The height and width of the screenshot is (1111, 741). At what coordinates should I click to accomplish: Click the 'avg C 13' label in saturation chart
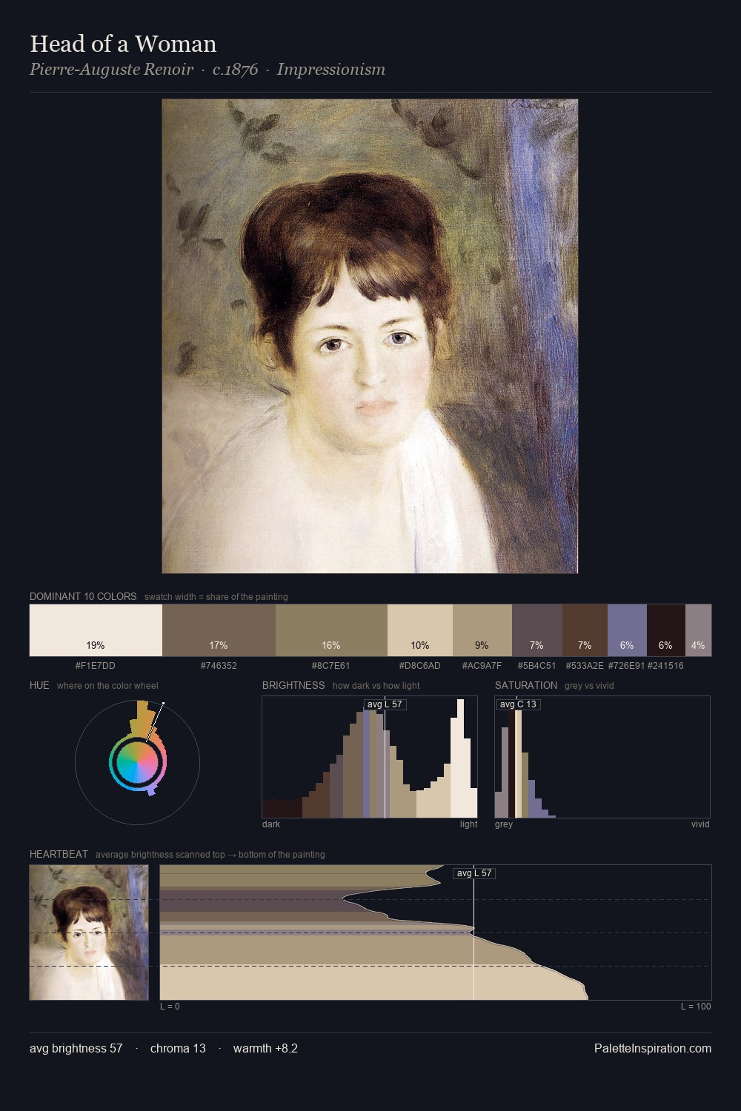pyautogui.click(x=518, y=704)
